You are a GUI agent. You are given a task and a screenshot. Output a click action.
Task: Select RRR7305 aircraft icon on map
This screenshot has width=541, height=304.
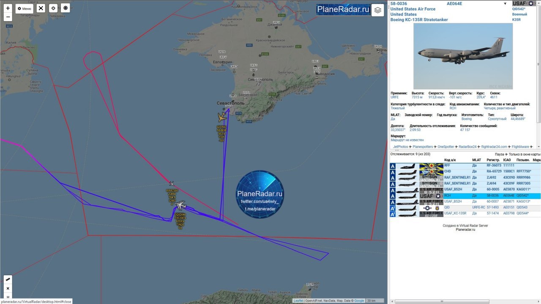pyautogui.click(x=171, y=183)
